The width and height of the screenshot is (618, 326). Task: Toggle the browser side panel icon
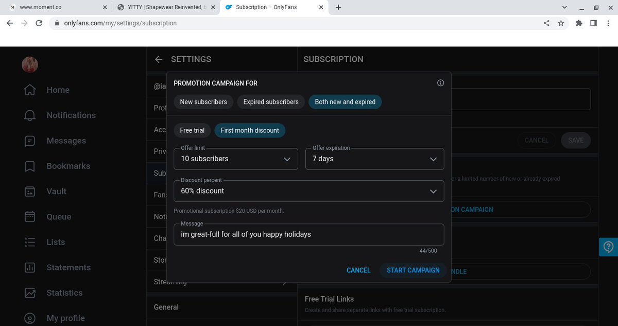[593, 23]
